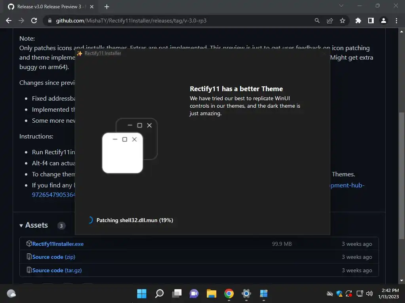Click the scrollbar up arrow
Screen dimensions: 405x303
401,32
